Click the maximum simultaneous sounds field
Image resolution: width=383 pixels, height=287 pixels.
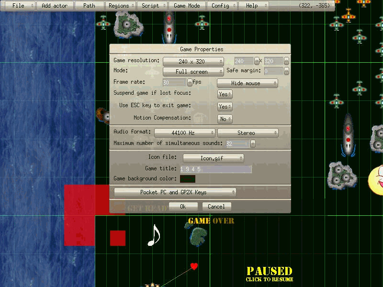pos(237,144)
